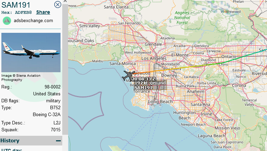Click the adsbexchange.com logo icon
Screen dimensions: 267x151
[7, 21]
